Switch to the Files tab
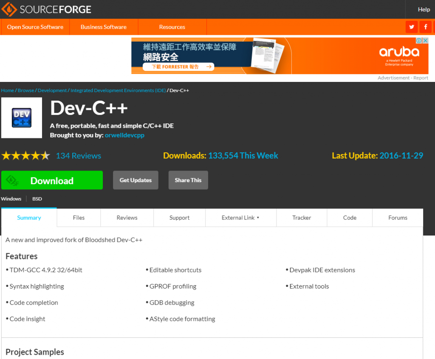This screenshot has height=359, width=435. coord(79,218)
